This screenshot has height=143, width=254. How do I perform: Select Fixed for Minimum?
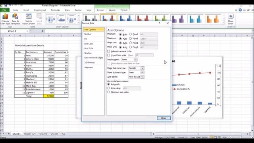131,34
